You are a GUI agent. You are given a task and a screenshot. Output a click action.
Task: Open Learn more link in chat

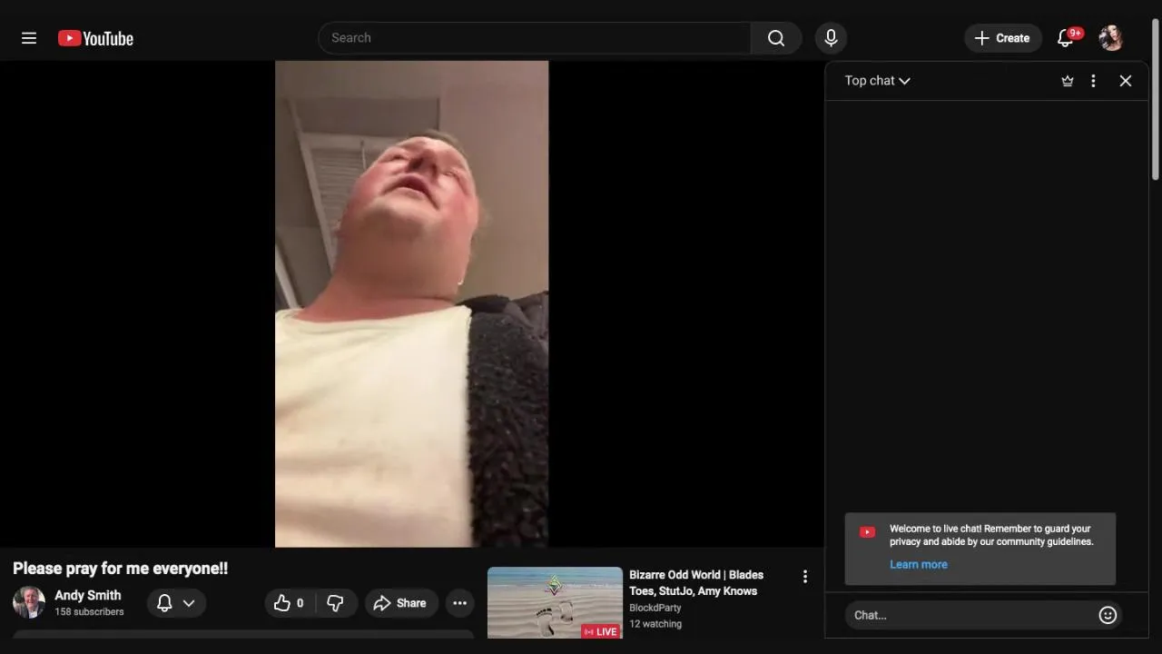(x=918, y=564)
